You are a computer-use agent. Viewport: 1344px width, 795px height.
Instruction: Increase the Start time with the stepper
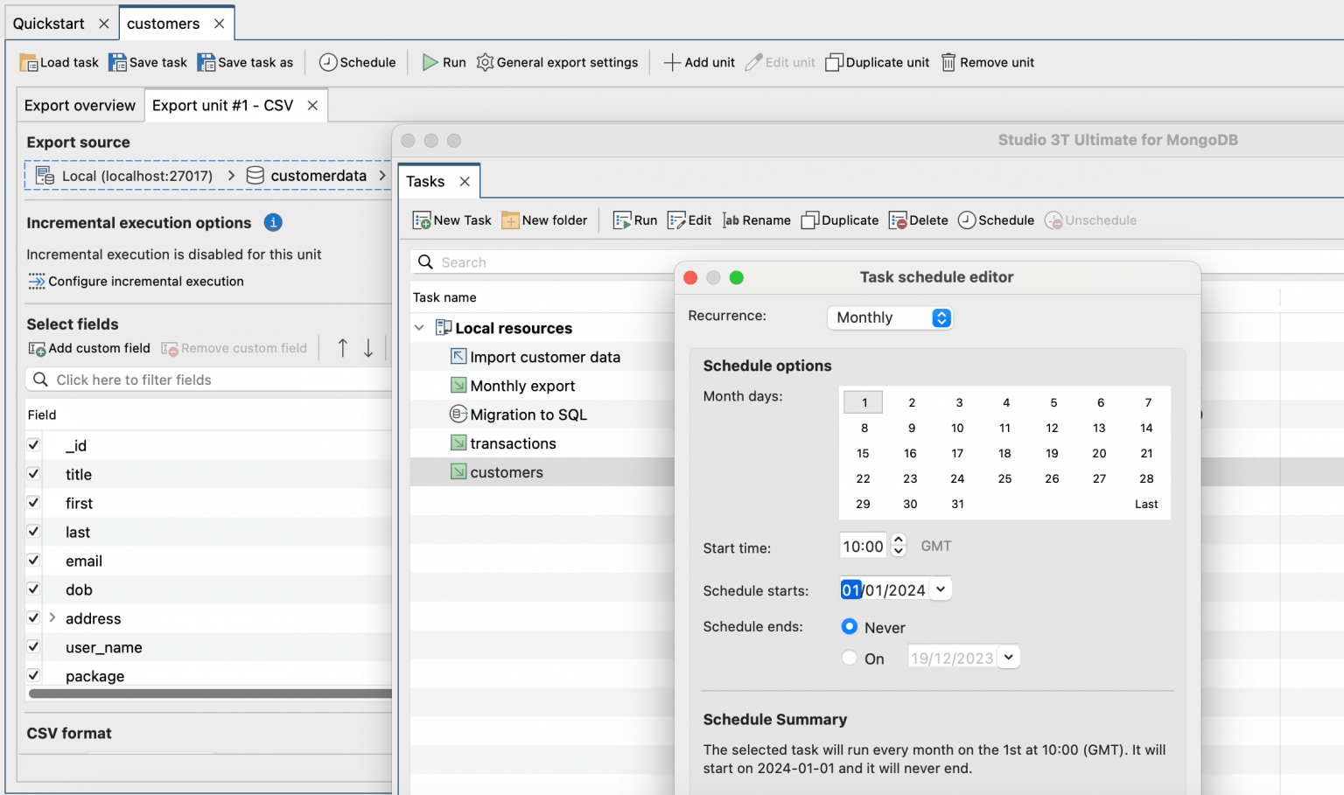[898, 540]
